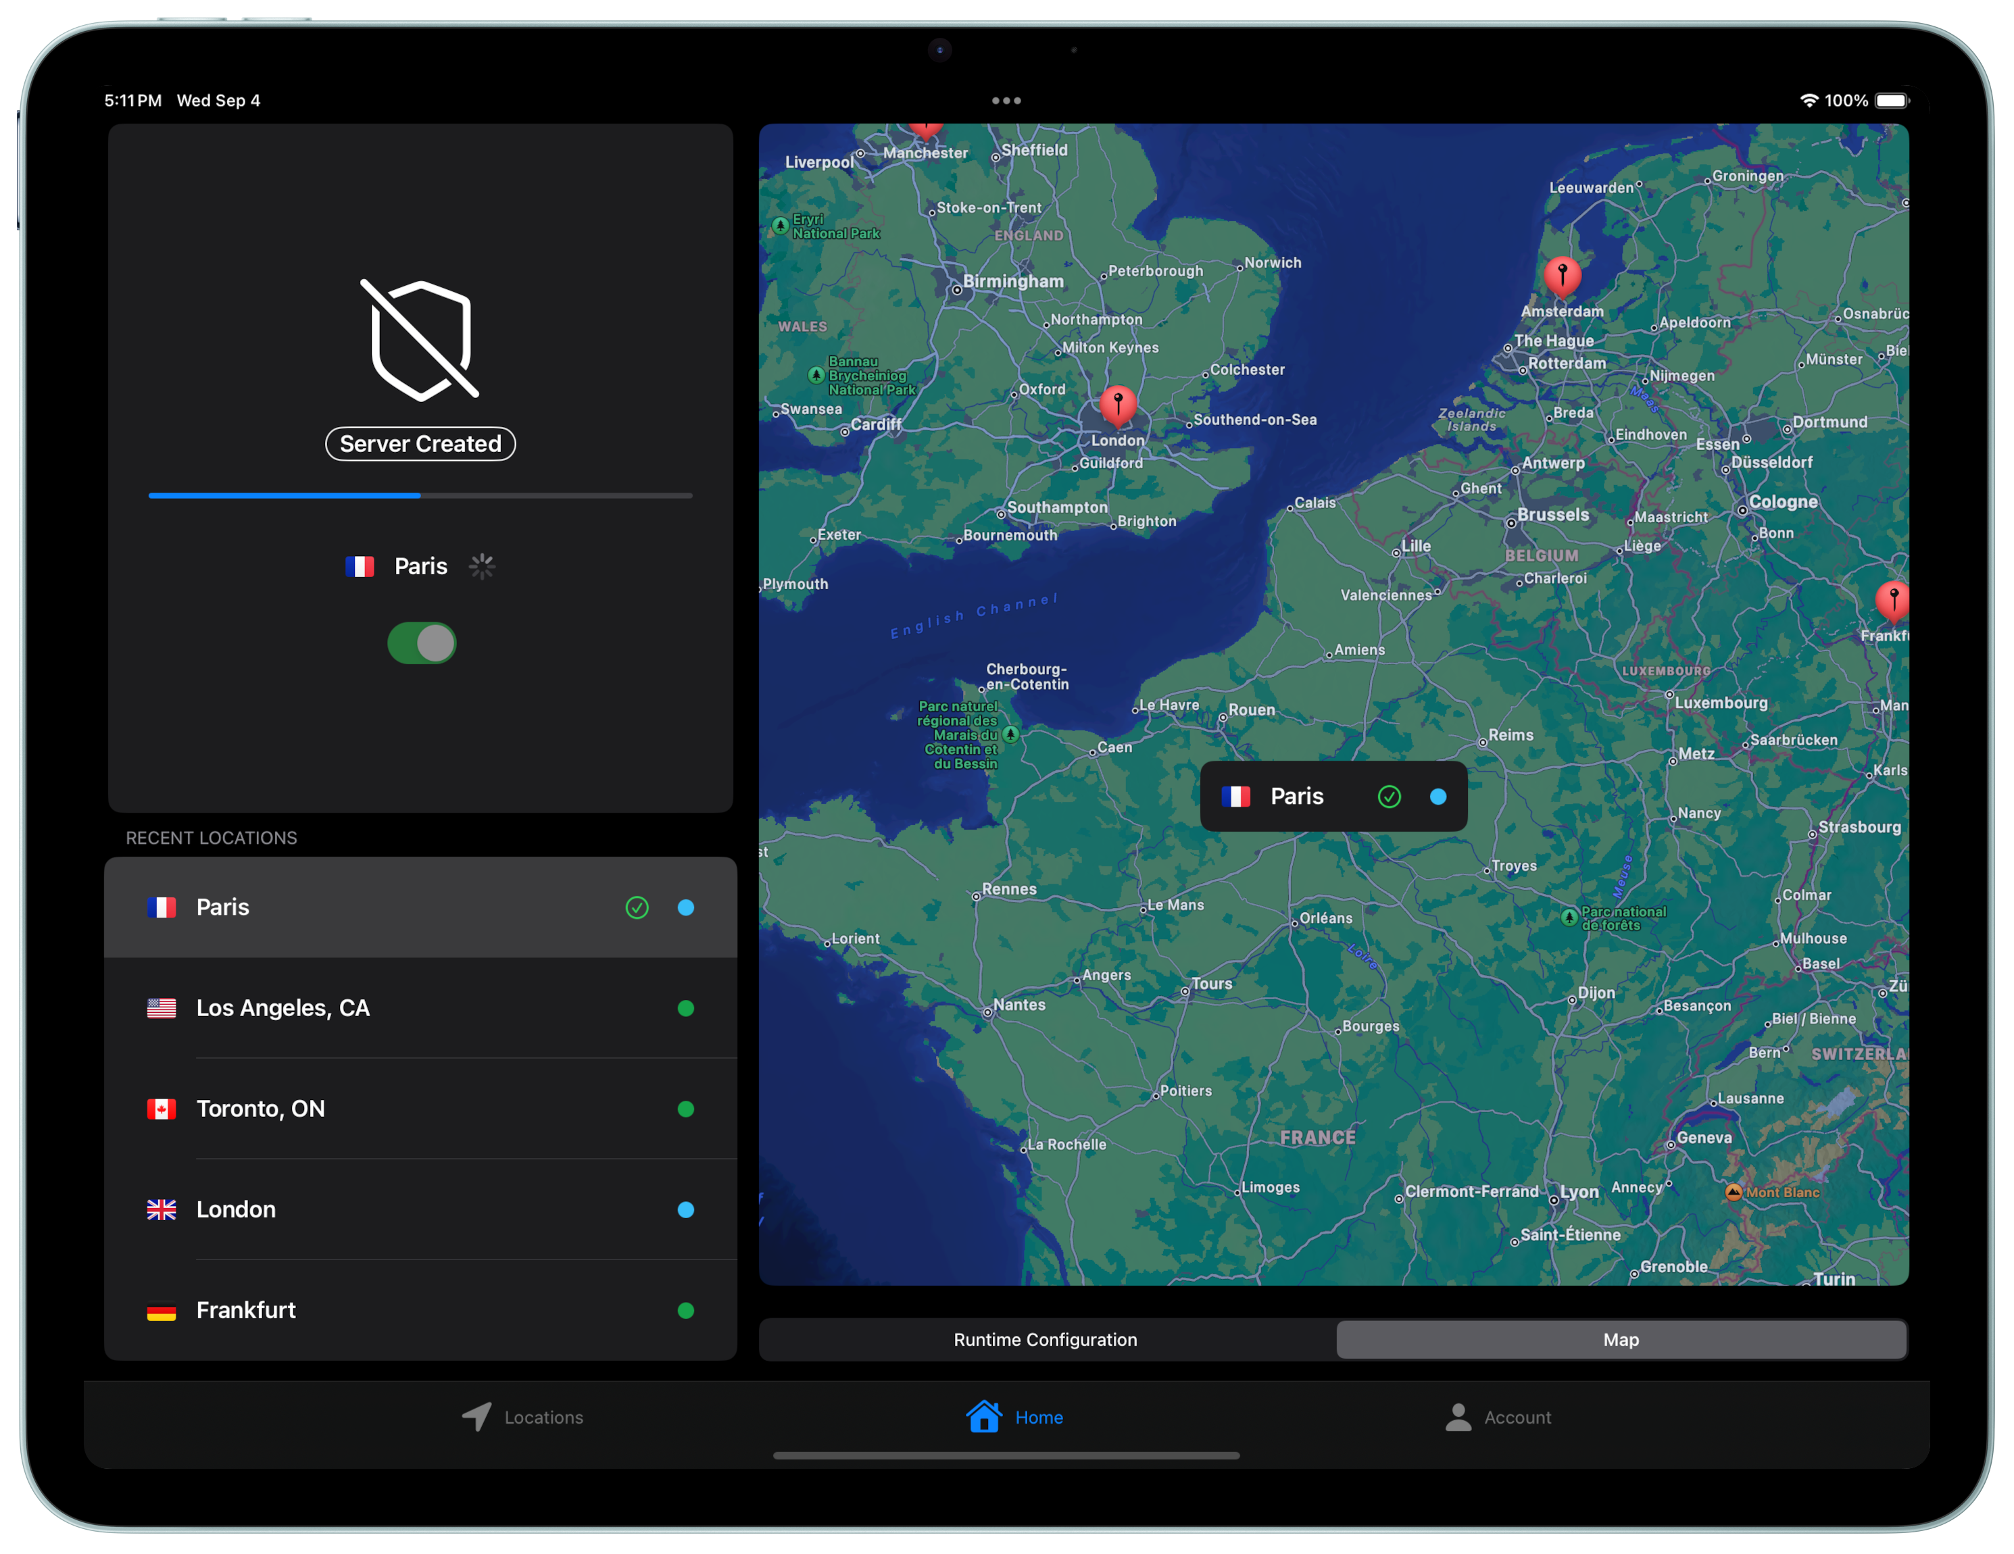This screenshot has width=2014, height=1554.
Task: Click the blue status dot in the Paris row
Action: click(686, 908)
